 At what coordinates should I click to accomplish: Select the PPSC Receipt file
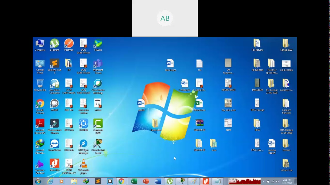point(257,105)
